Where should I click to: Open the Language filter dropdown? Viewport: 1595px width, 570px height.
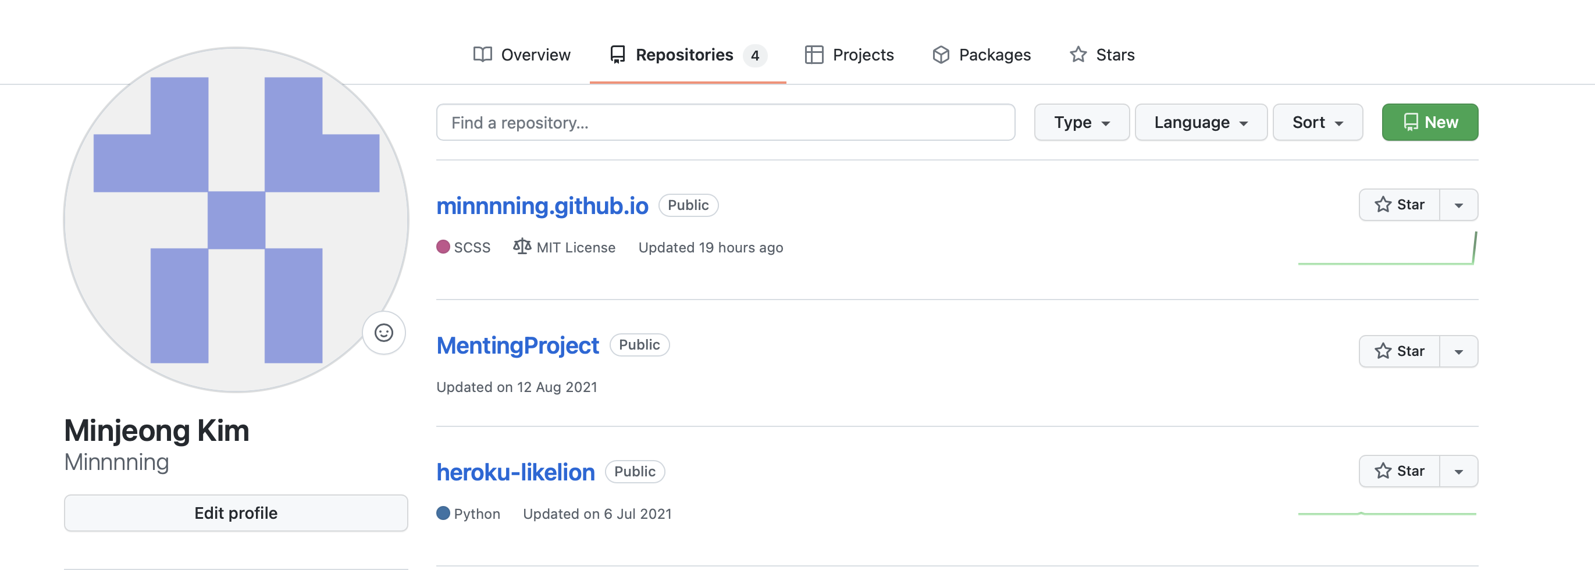tap(1201, 123)
